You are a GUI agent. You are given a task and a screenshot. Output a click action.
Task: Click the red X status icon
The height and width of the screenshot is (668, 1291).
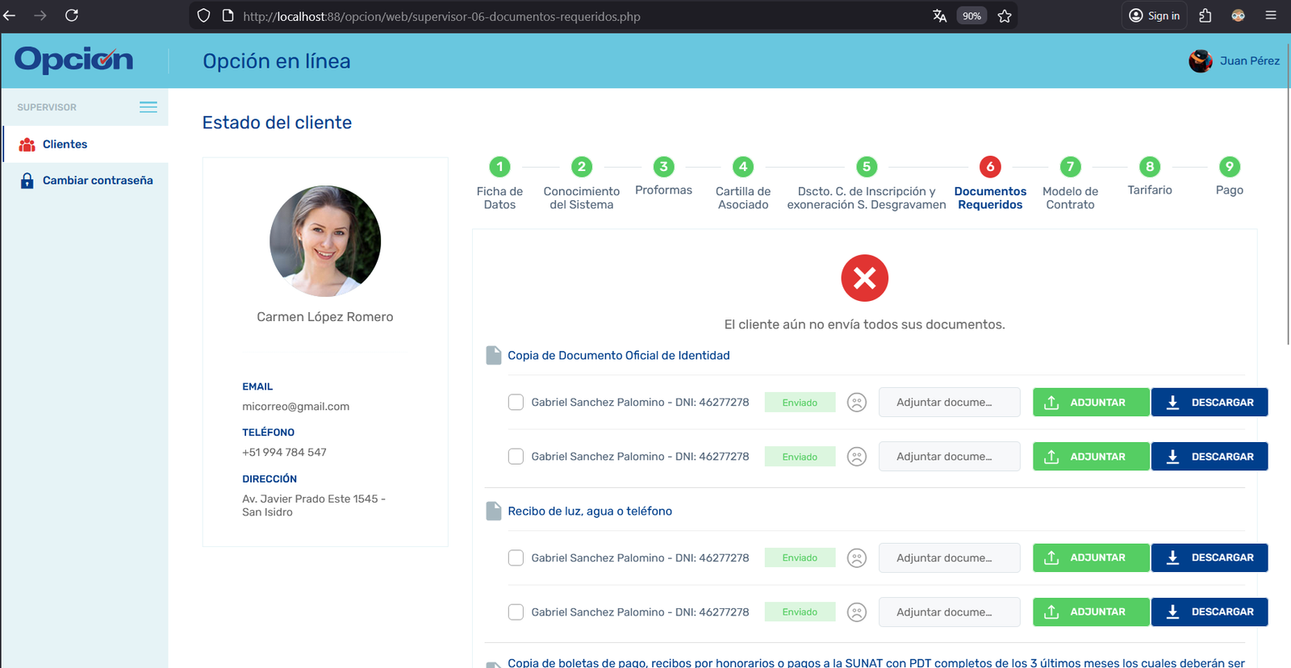(865, 278)
